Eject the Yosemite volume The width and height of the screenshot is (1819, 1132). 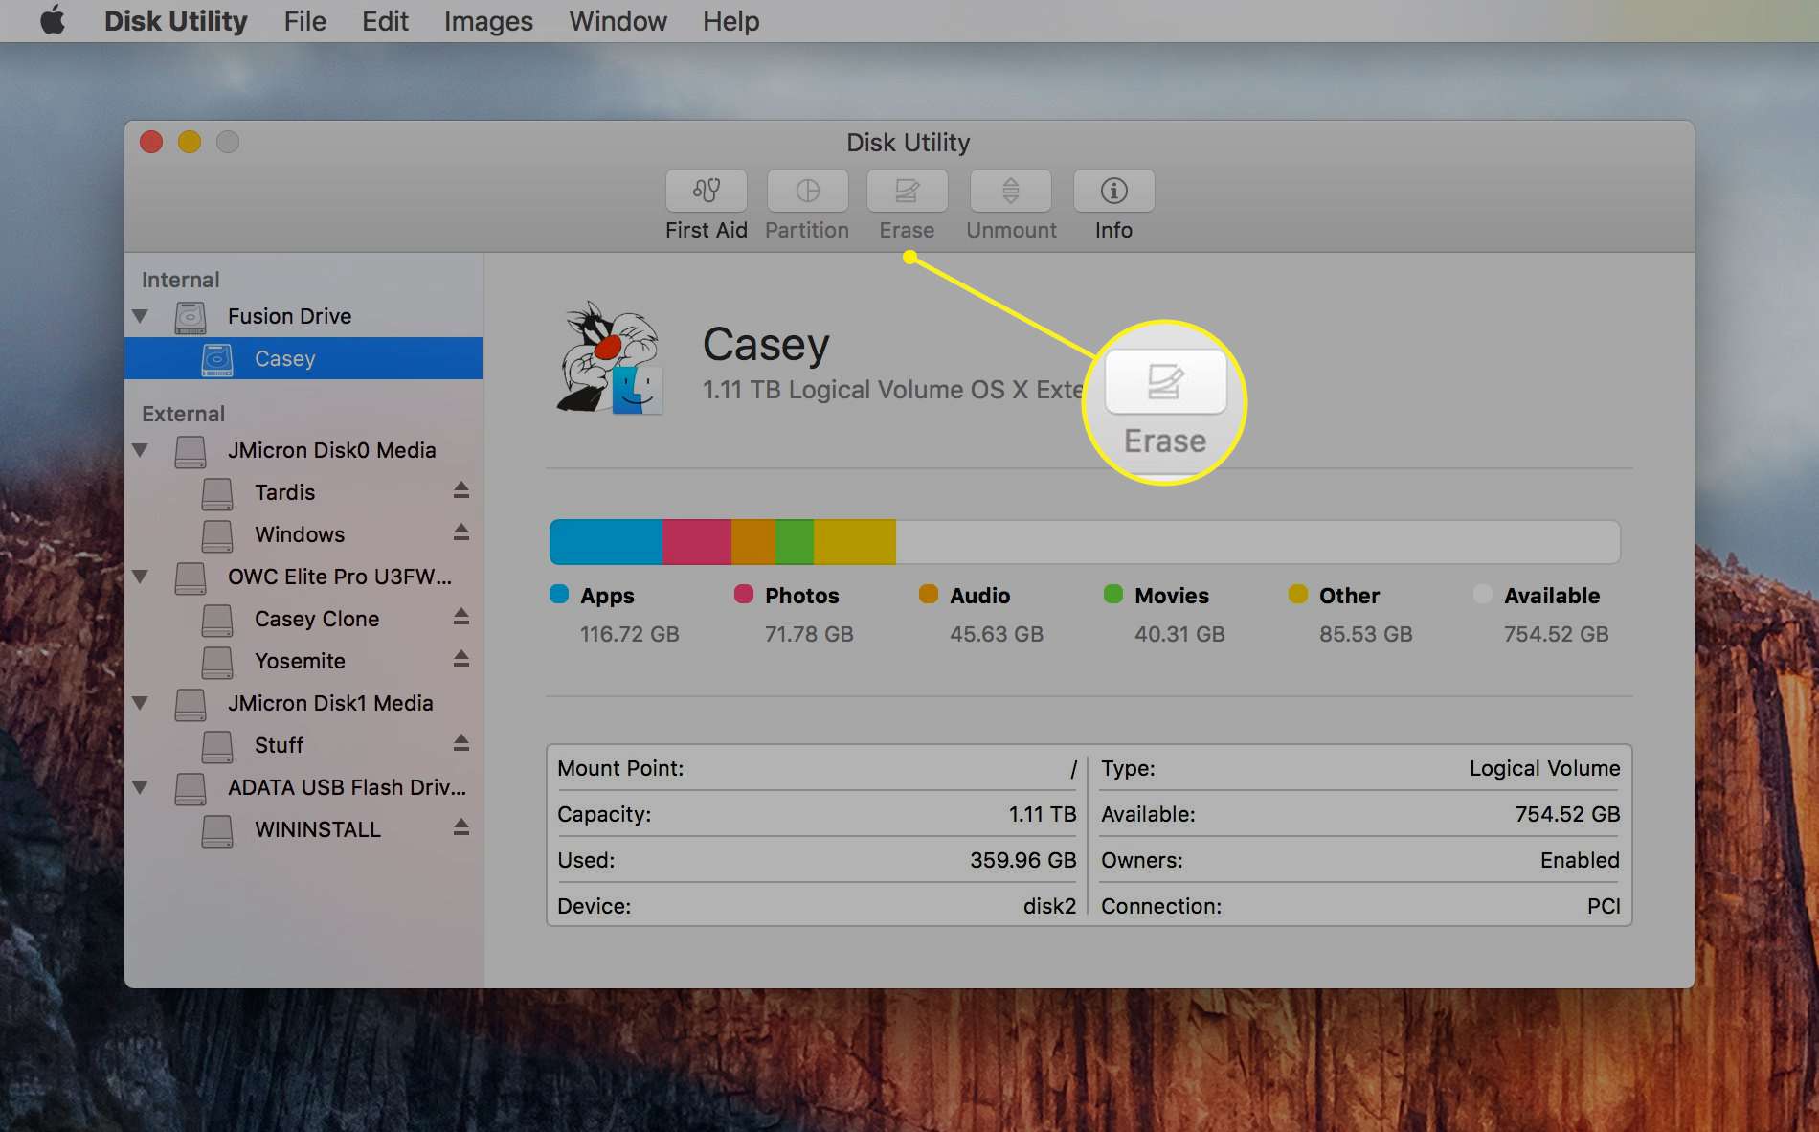pos(461,659)
